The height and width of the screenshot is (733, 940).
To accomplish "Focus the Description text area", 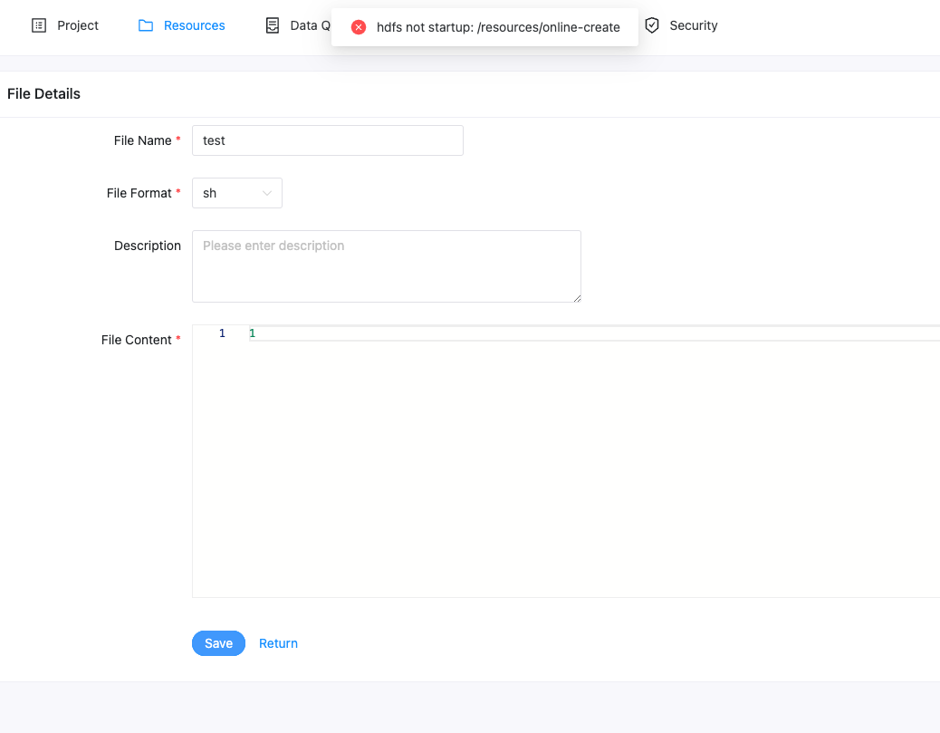I will [386, 266].
